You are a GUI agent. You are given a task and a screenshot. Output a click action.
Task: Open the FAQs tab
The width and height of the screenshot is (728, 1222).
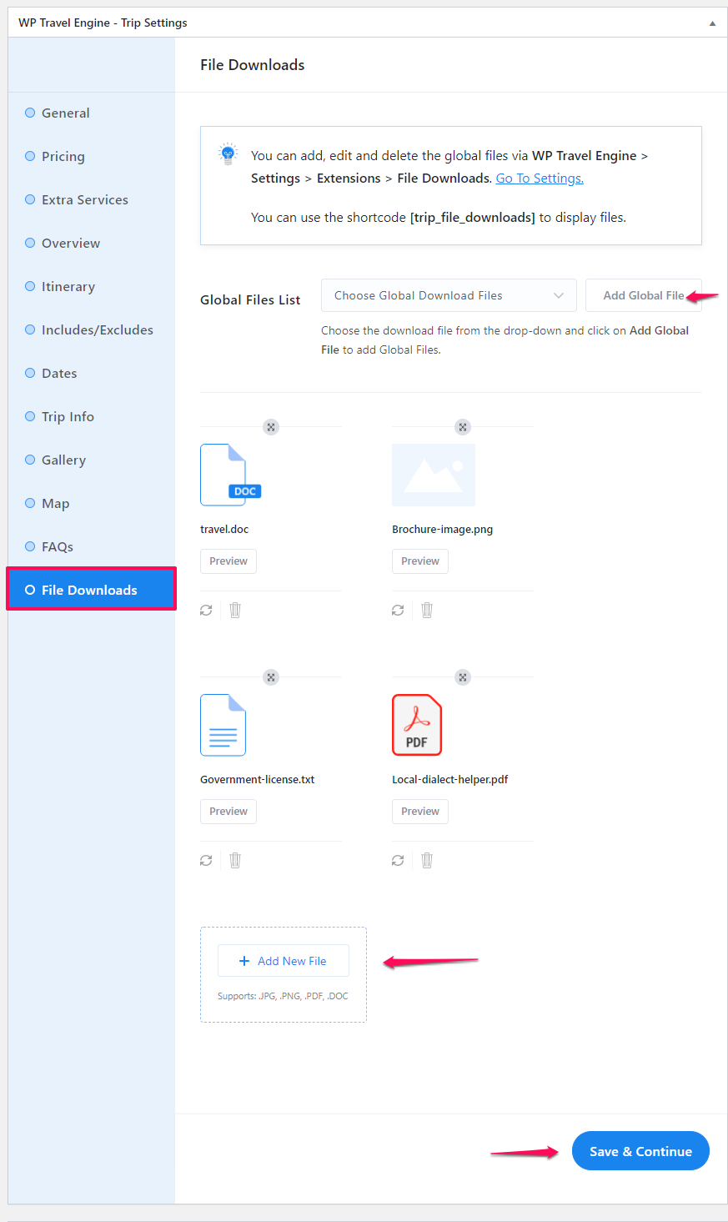92,547
